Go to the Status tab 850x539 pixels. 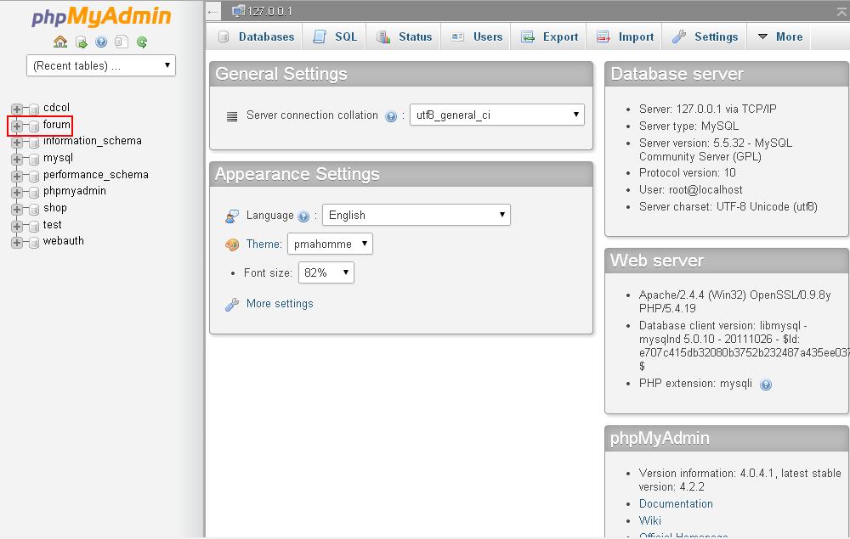tap(405, 36)
